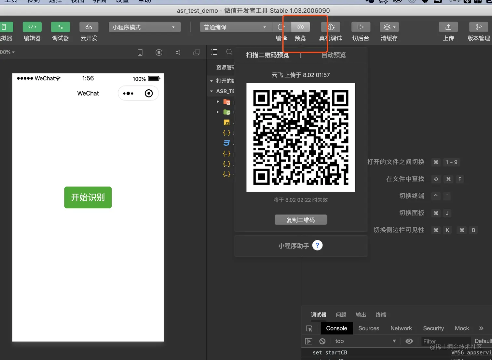The image size is (492, 360).
Task: Click the 上传 upload icon
Action: tap(448, 27)
